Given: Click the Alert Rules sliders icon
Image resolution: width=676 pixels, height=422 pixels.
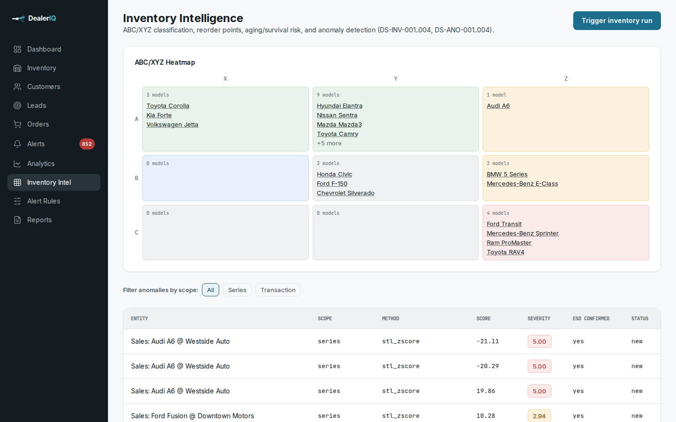Looking at the screenshot, I should [x=17, y=201].
